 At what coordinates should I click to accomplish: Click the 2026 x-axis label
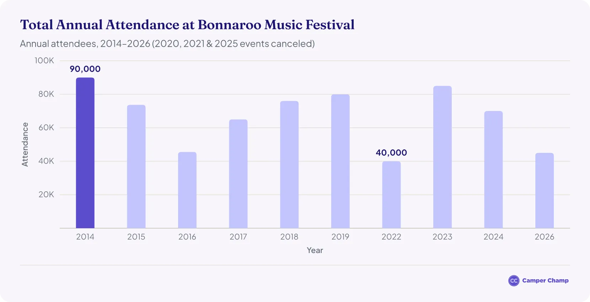point(545,237)
